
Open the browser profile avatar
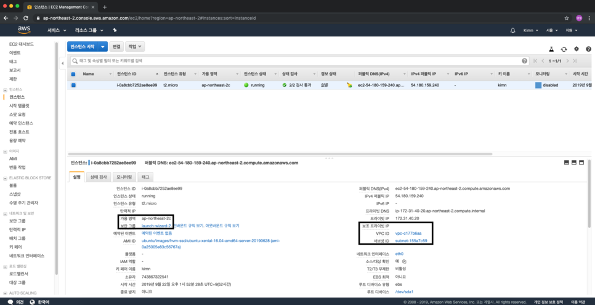coord(579,18)
